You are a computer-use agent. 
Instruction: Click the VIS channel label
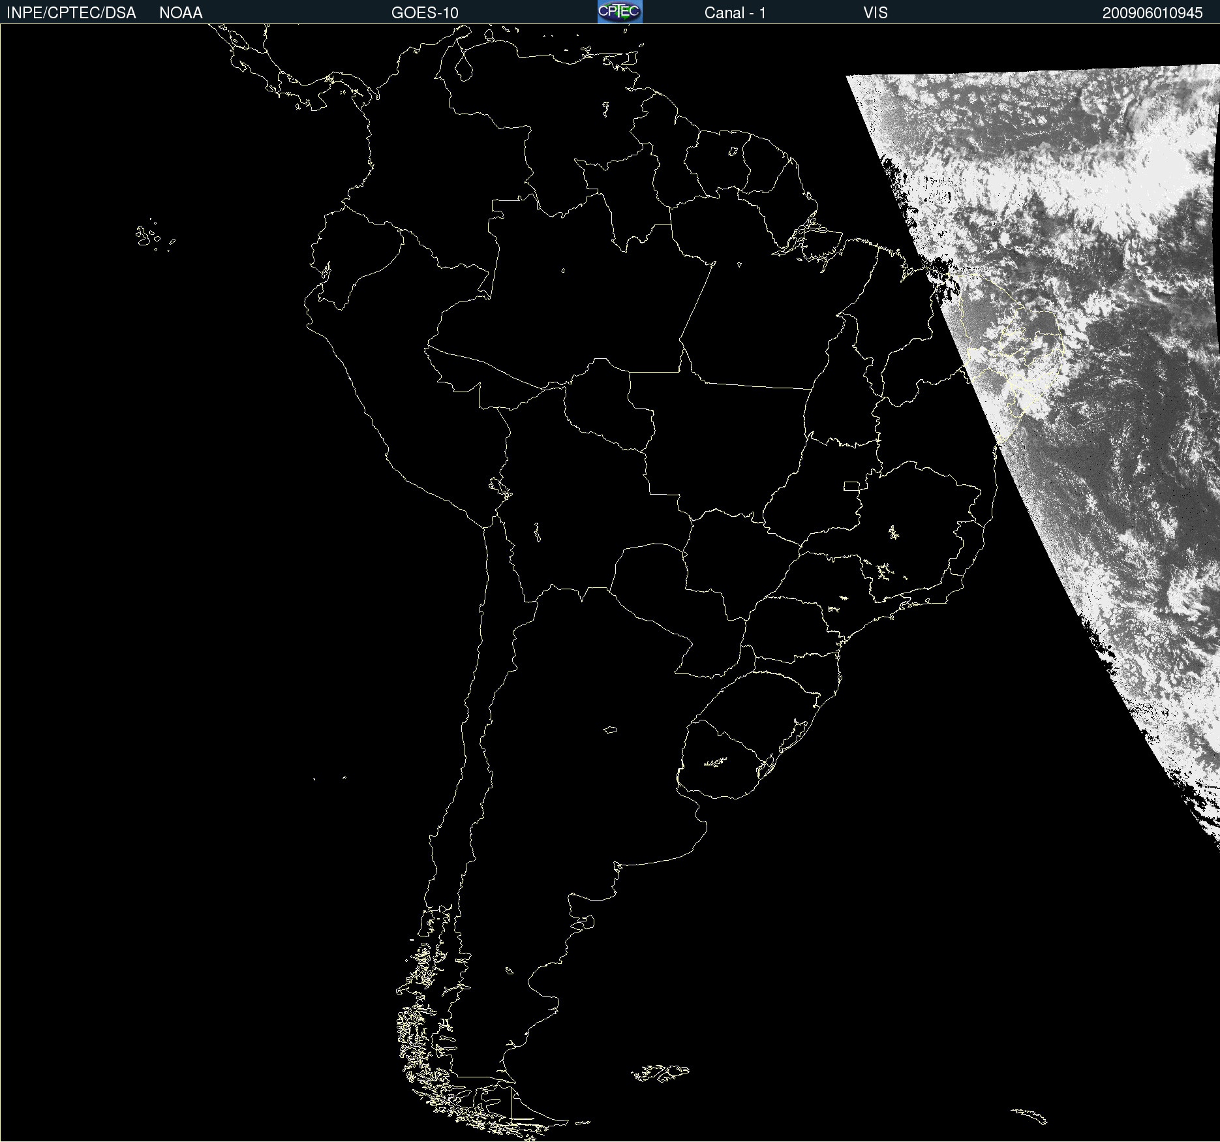pos(876,13)
